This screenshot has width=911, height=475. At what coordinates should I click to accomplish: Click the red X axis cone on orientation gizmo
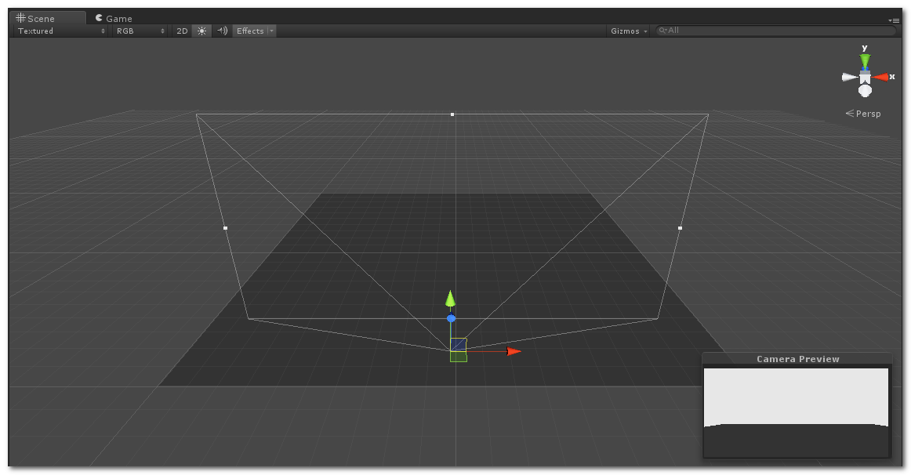880,77
